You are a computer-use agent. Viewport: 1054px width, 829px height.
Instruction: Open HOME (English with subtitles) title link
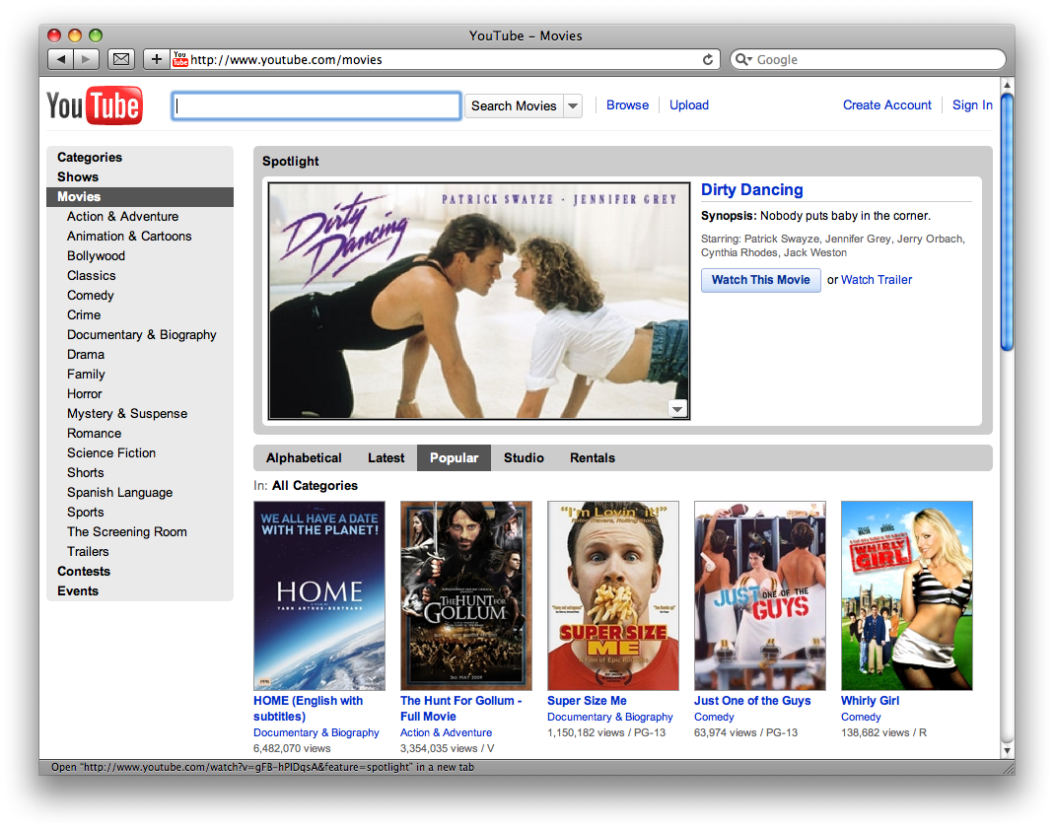[x=308, y=709]
